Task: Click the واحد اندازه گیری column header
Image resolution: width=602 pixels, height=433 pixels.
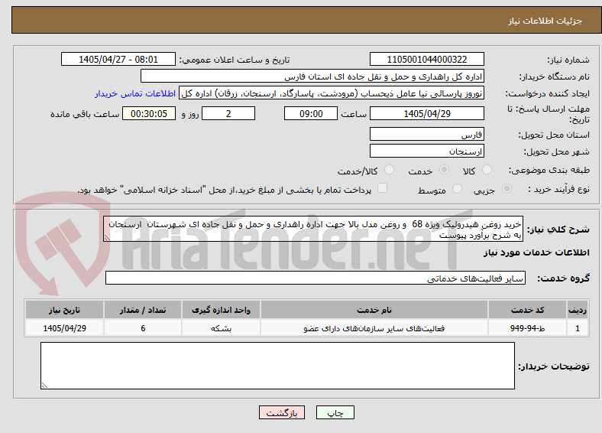Action: 221,310
